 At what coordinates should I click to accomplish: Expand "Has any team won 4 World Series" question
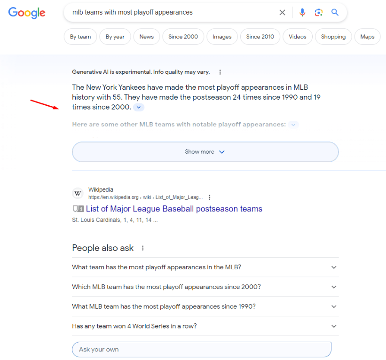(205, 326)
